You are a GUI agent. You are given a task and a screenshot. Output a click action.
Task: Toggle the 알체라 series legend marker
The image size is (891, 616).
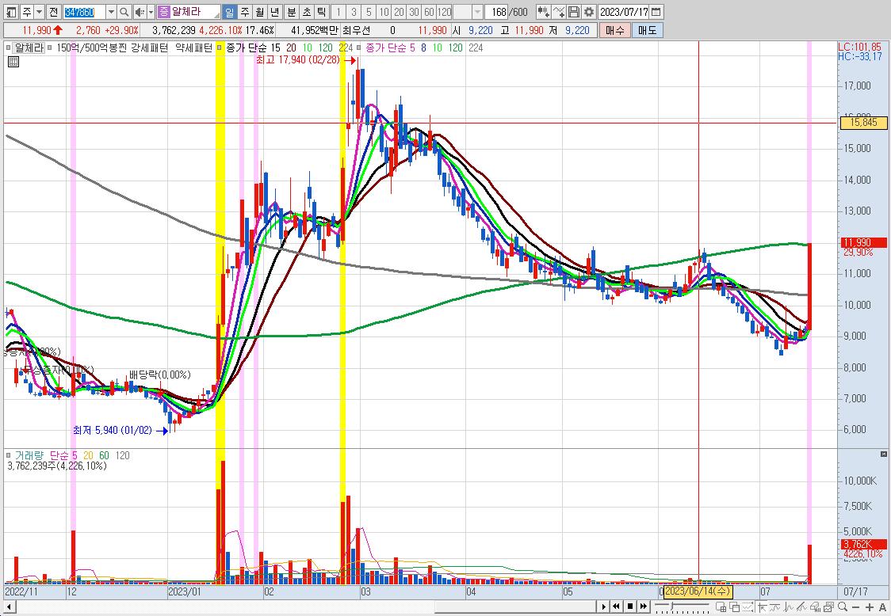(9, 48)
